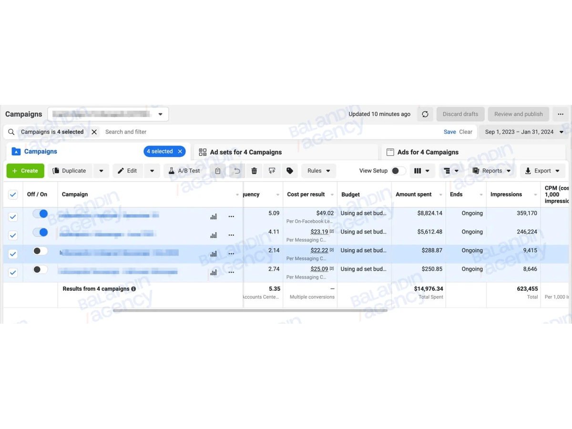Click the A/B Test button
This screenshot has width=572, height=429.
pos(185,171)
